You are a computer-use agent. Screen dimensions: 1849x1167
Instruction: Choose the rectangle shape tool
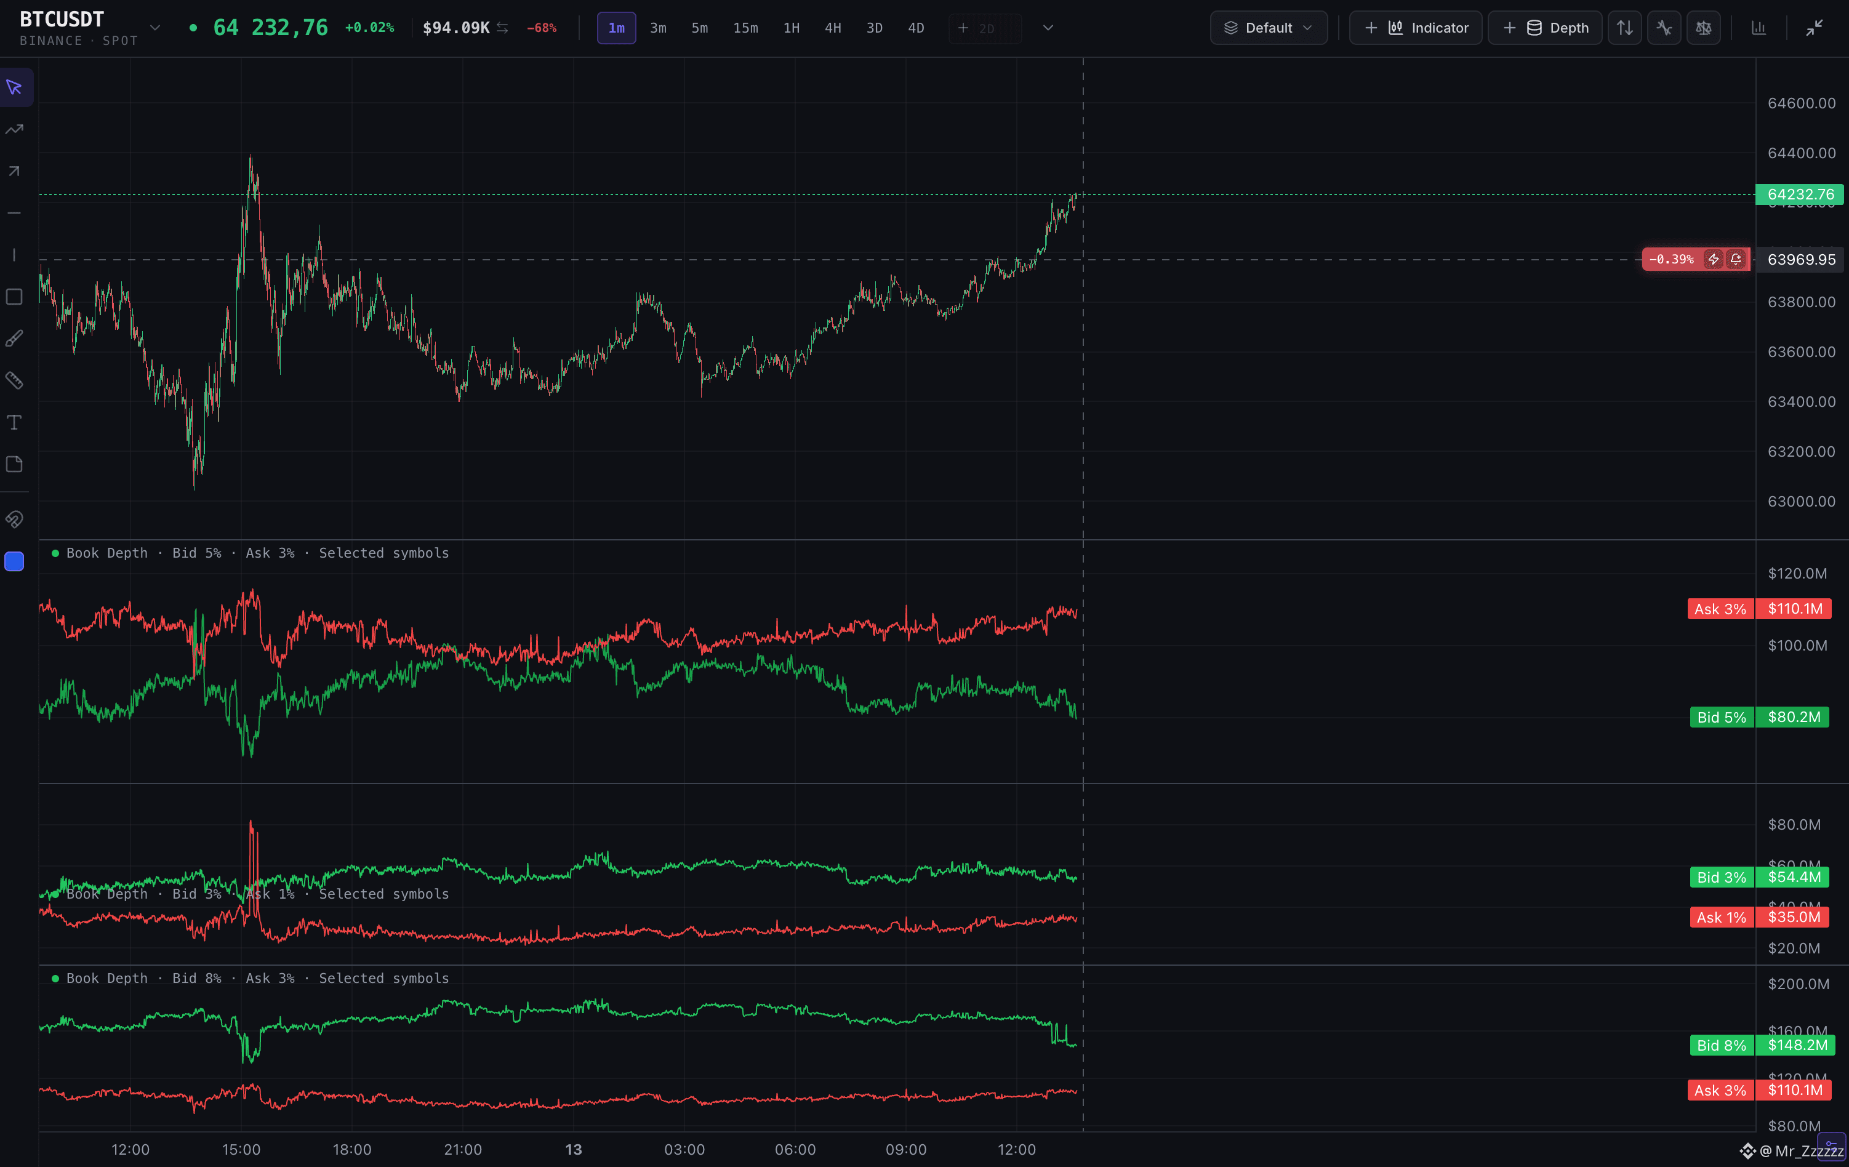coord(15,297)
